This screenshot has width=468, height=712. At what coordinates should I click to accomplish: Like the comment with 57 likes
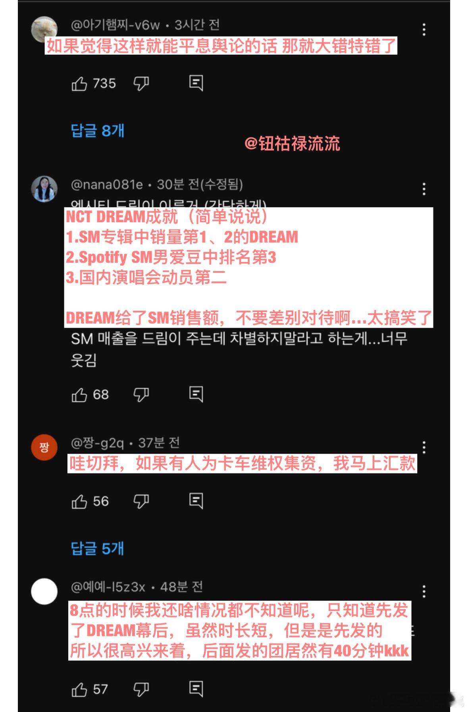pos(79,690)
